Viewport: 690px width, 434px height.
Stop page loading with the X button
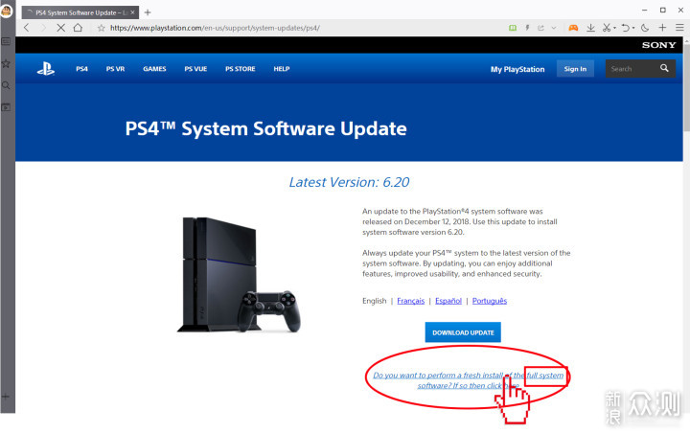(x=60, y=28)
